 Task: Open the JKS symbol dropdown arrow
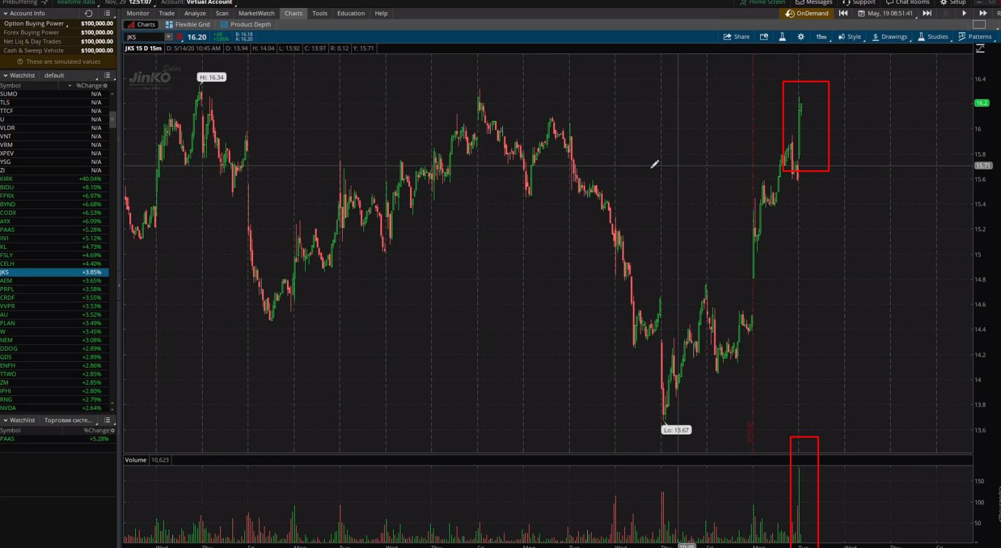tap(169, 37)
